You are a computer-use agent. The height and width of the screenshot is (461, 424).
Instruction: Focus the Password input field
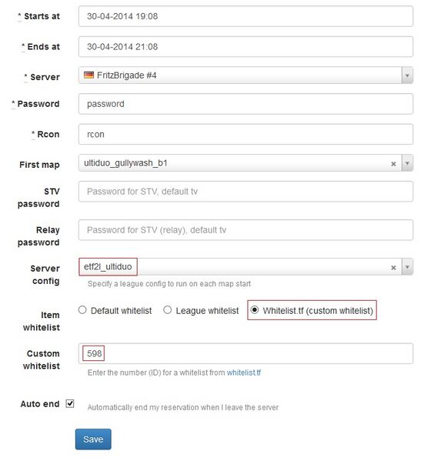pos(245,104)
